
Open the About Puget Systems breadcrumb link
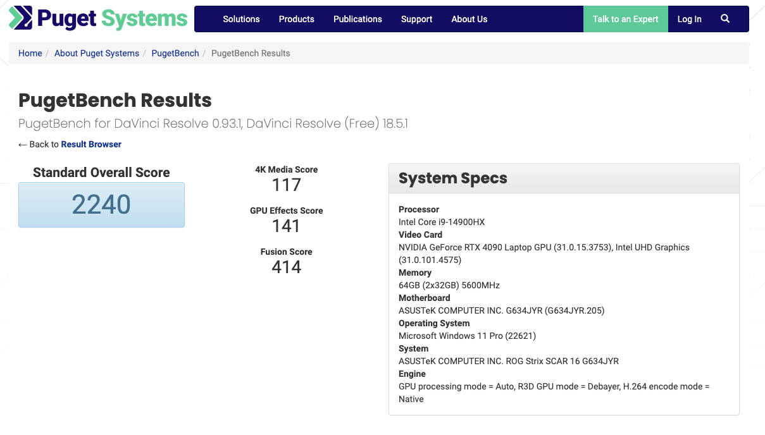tap(97, 53)
